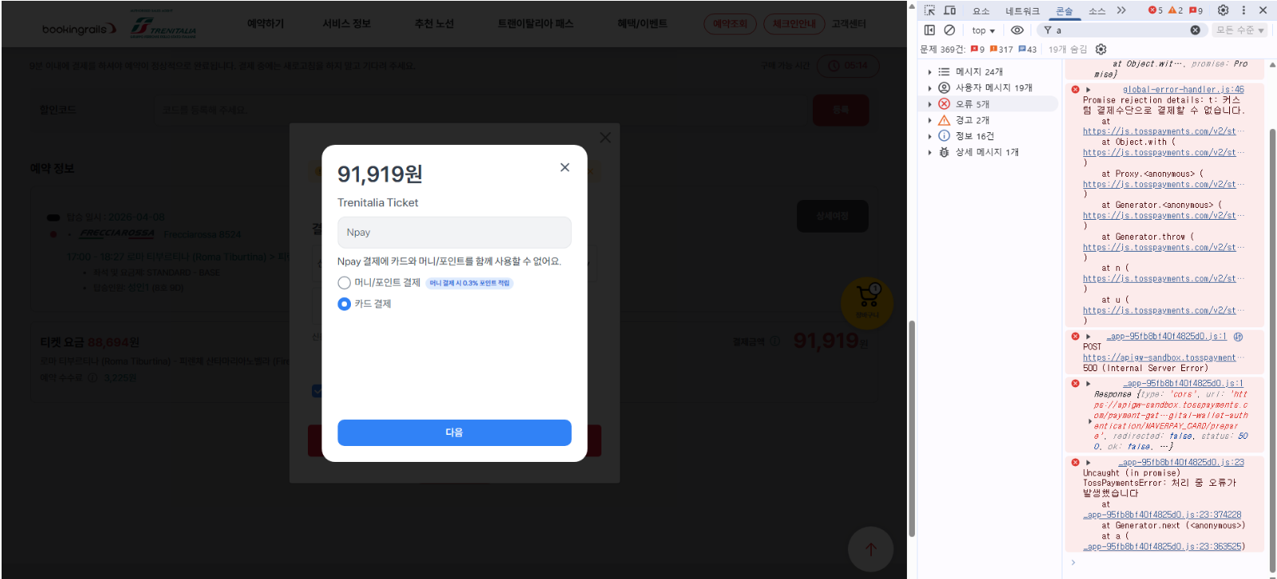
Task: Open console settings gear beside 19개 숨김
Action: click(1101, 49)
